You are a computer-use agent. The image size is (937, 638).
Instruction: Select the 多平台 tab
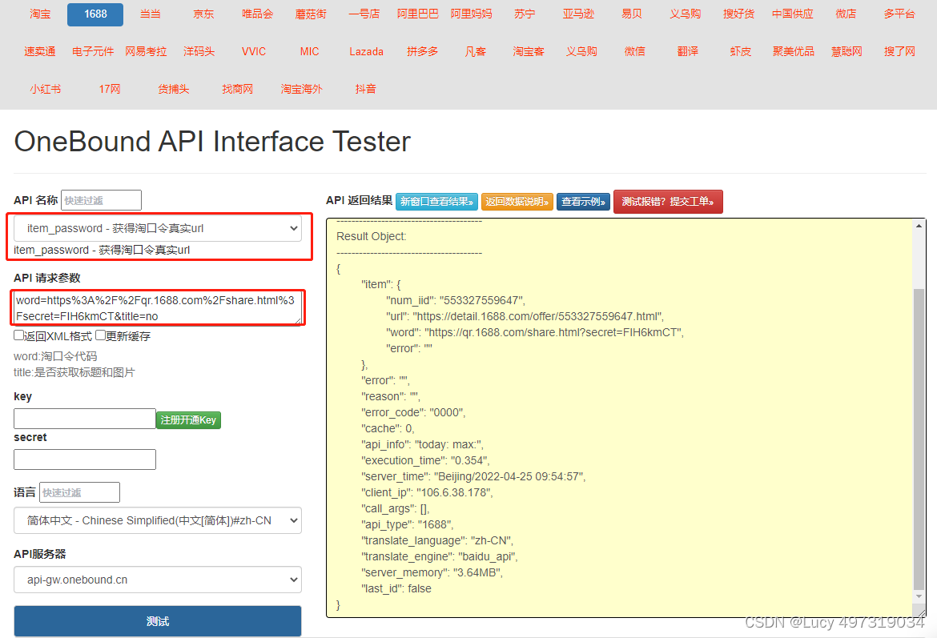click(x=899, y=14)
